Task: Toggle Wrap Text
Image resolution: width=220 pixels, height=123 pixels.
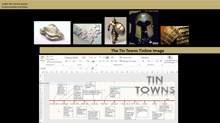Action: [125, 57]
